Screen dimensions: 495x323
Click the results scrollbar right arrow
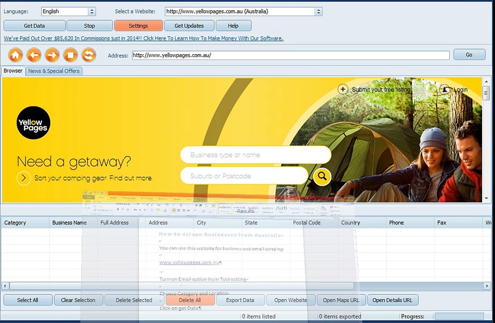487,286
